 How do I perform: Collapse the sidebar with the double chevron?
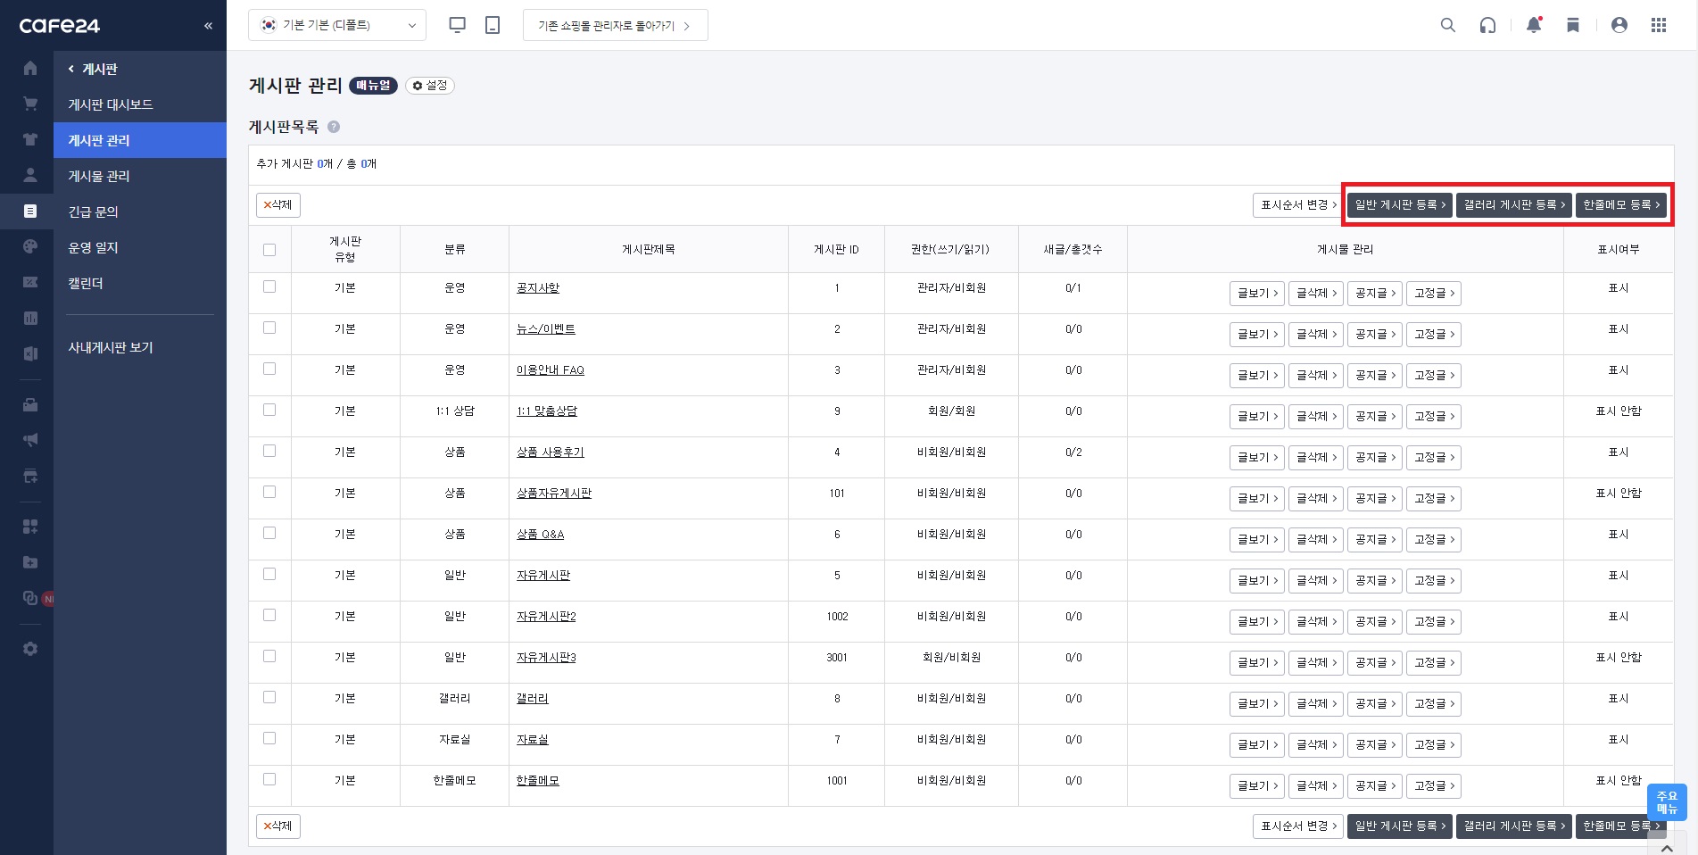click(208, 26)
